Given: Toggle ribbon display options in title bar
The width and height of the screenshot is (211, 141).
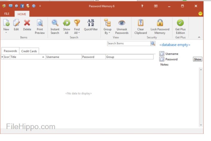Looking at the screenshot, I should (156, 6).
